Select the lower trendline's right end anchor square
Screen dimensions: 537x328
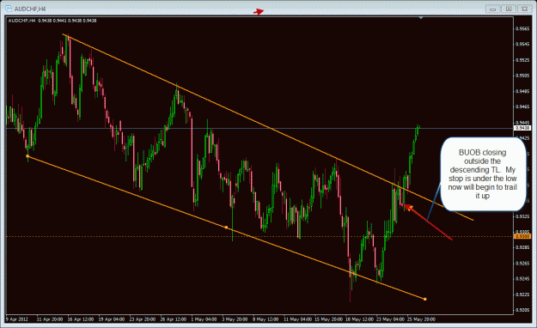[425, 300]
